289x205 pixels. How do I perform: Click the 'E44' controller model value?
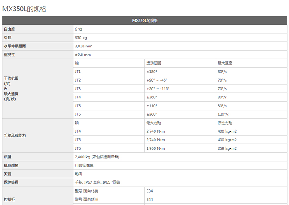point(149,199)
